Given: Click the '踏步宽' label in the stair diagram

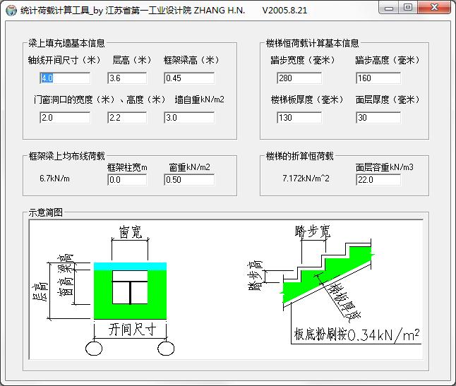Looking at the screenshot, I should tap(313, 231).
